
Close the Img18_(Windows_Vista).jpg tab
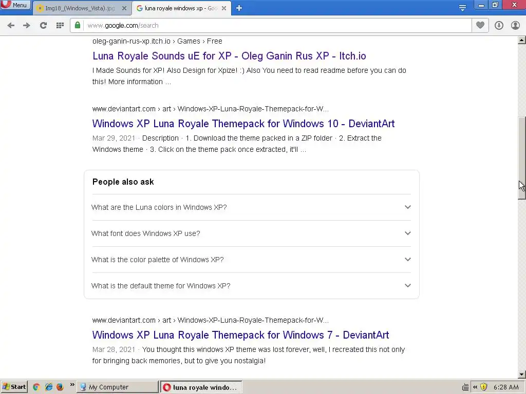[124, 8]
